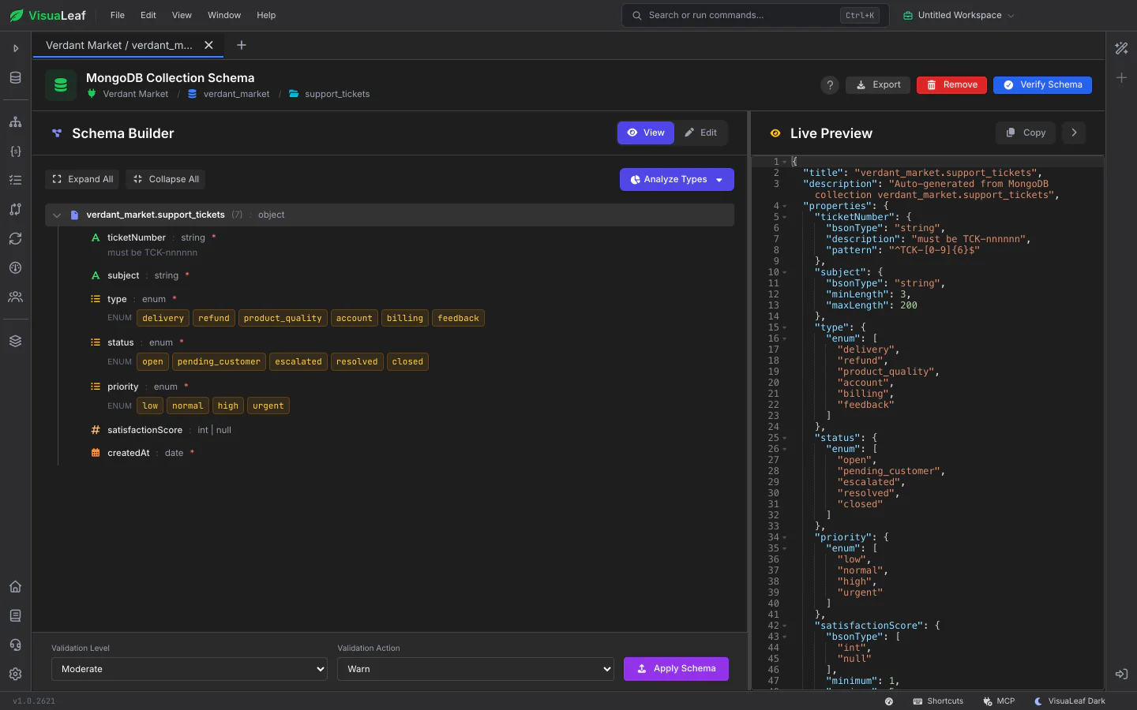Open the Analyze Types dropdown
The image size is (1137, 710).
pos(677,180)
